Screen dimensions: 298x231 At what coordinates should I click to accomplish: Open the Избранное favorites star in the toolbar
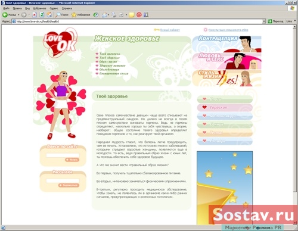(x=80, y=15)
